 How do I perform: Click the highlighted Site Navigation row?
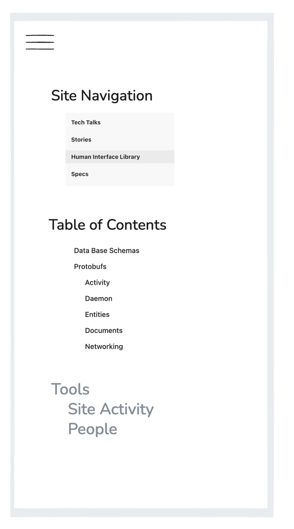119,157
